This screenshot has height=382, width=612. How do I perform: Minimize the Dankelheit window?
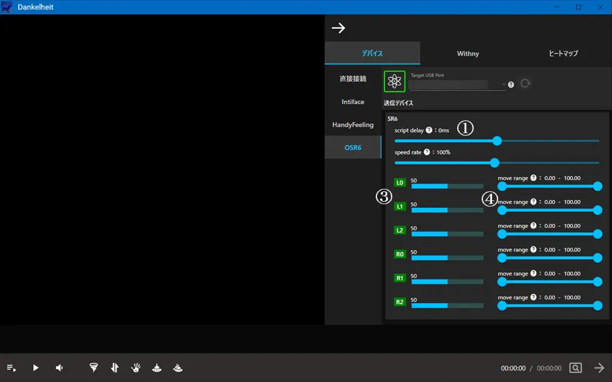(x=556, y=7)
